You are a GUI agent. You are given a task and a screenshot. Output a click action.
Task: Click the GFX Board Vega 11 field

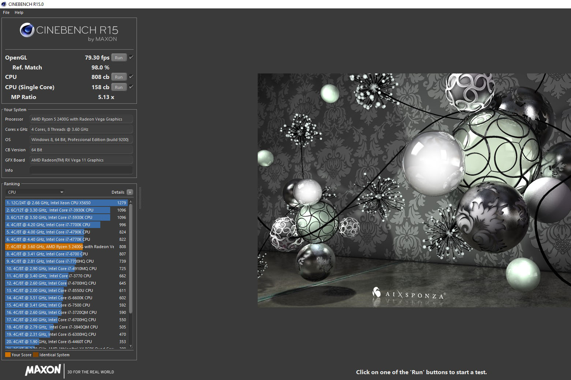point(81,160)
